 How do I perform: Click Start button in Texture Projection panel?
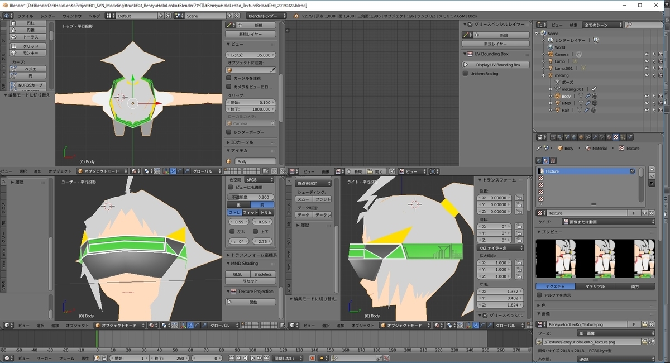pos(251,302)
